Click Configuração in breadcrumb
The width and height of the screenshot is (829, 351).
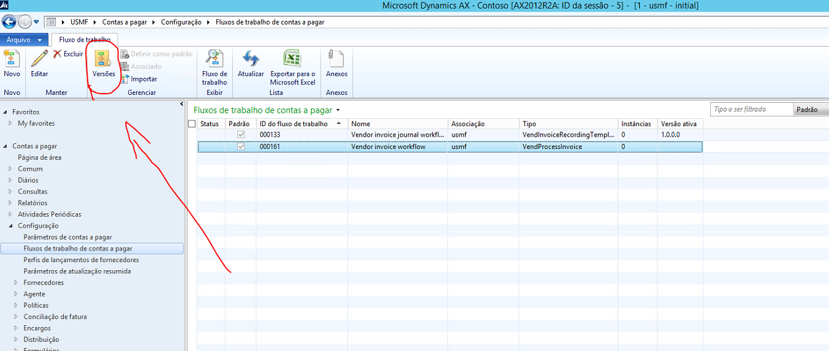click(181, 22)
